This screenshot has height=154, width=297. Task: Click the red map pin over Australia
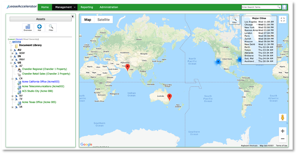coord(170,97)
